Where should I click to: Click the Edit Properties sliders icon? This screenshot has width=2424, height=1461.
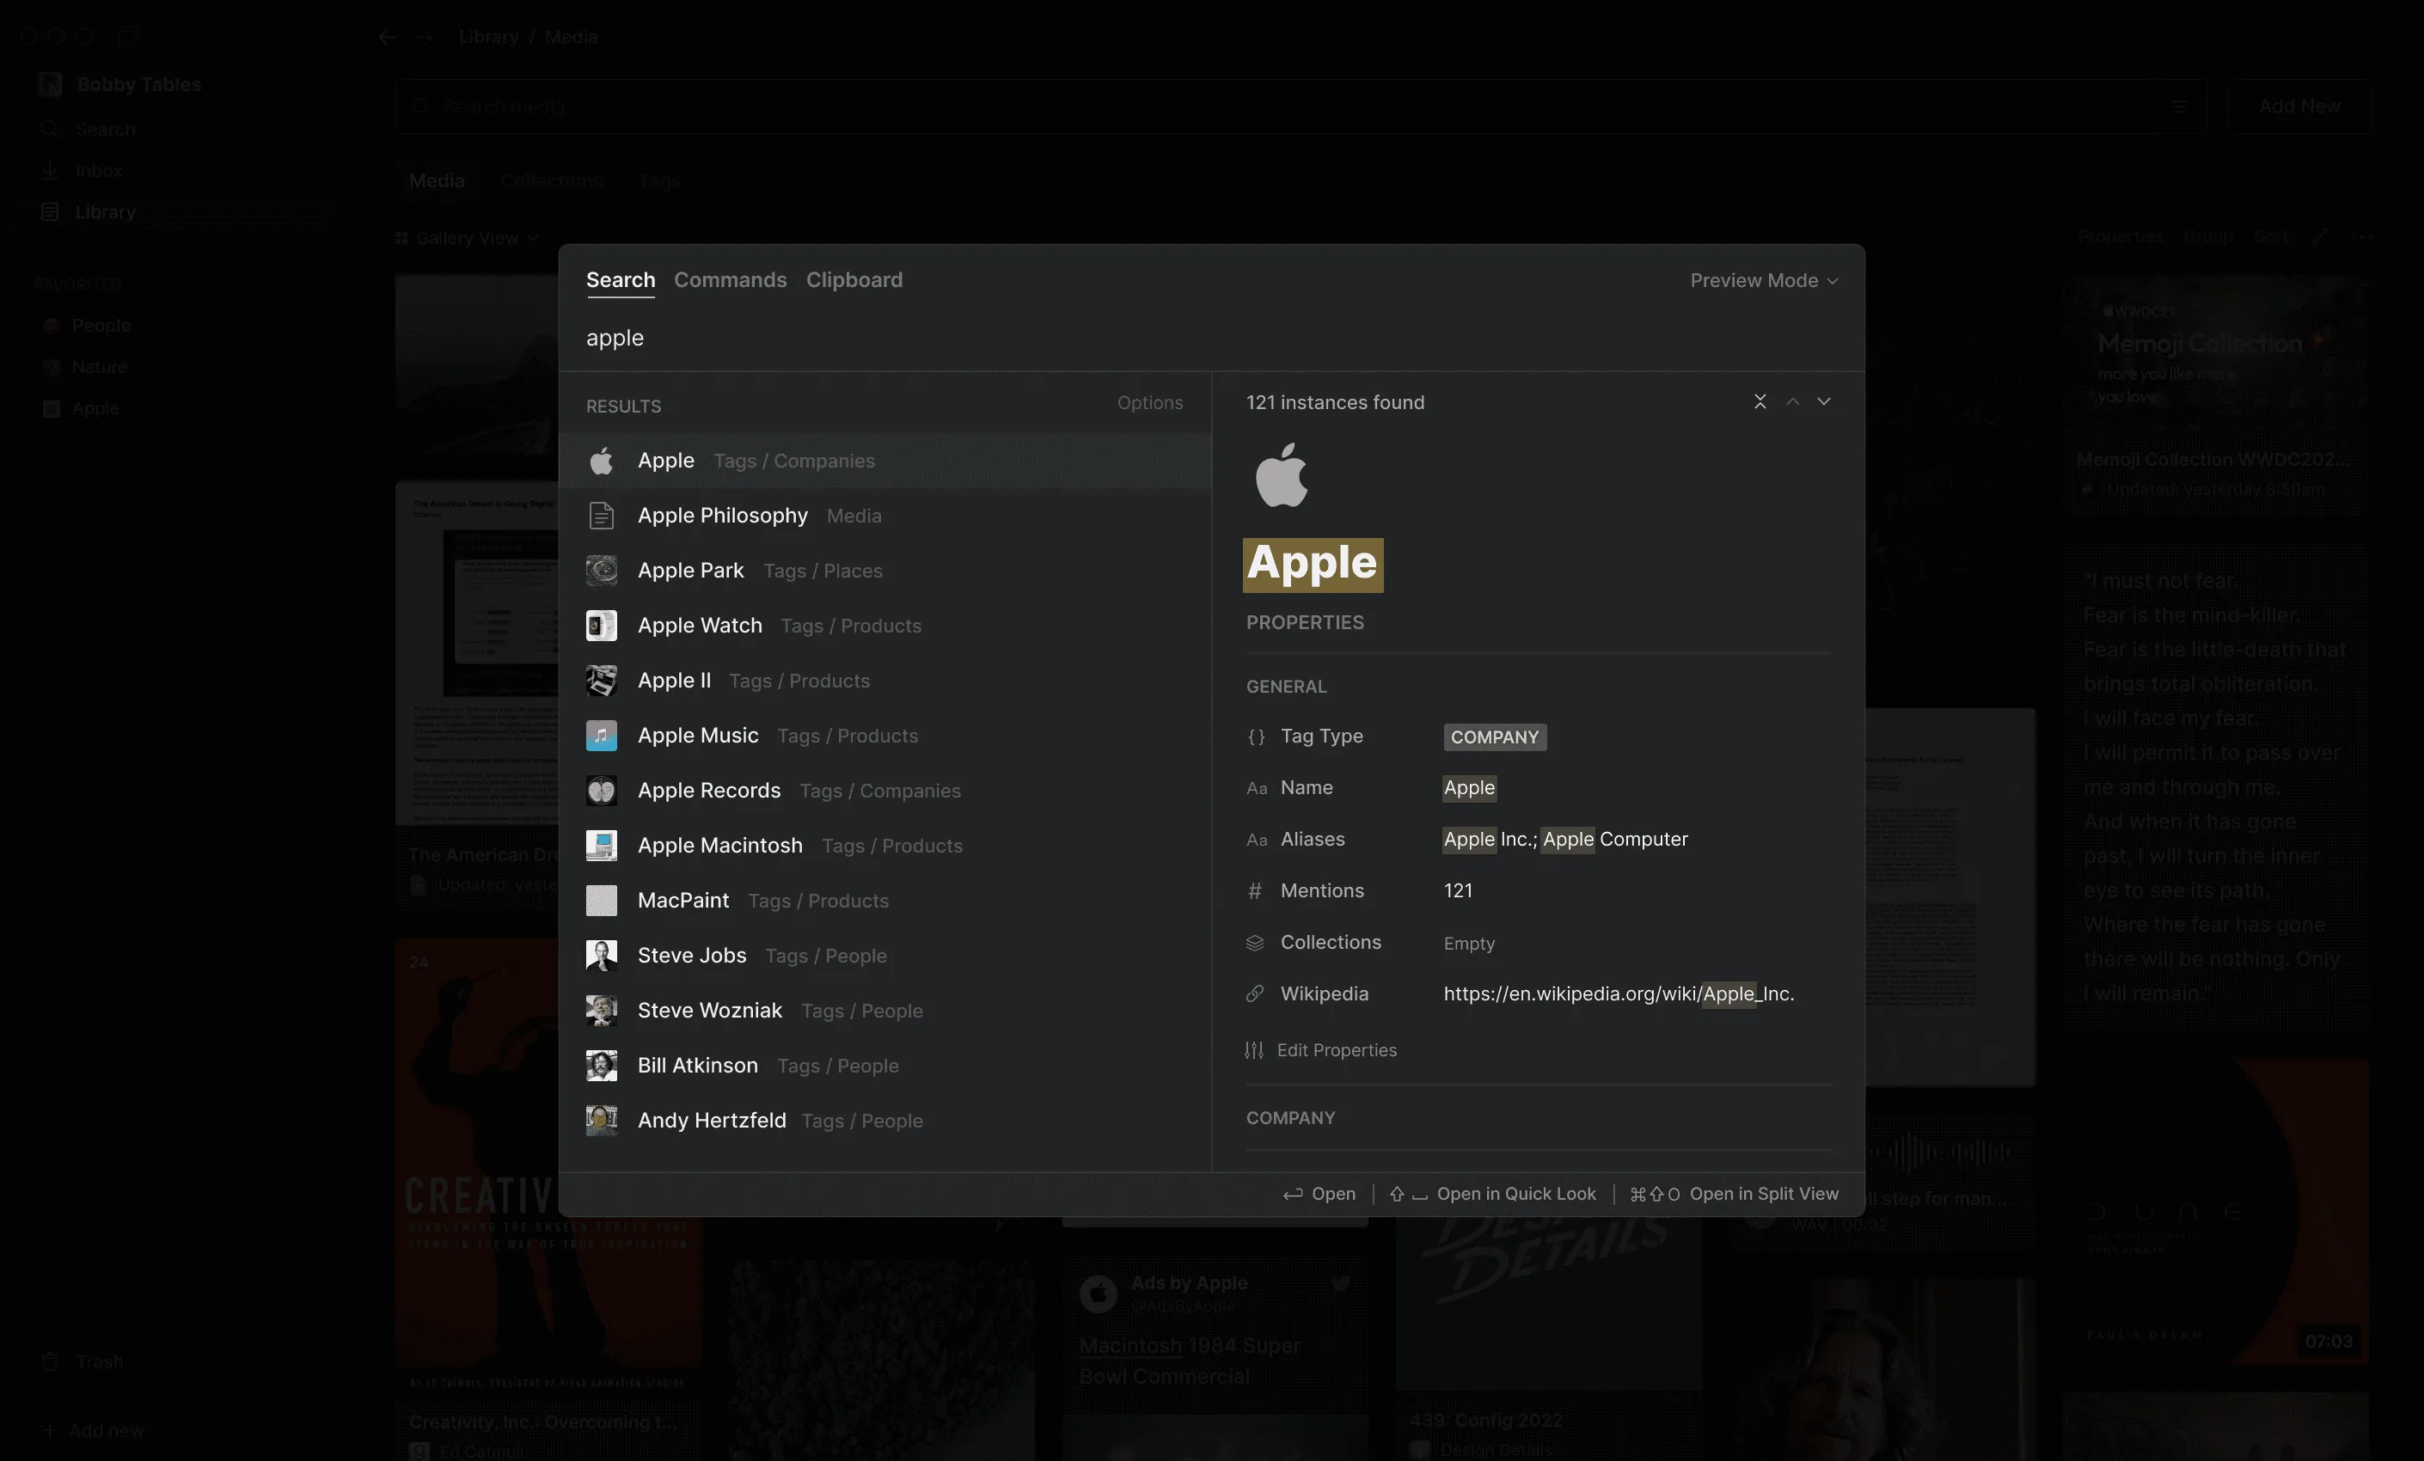1254,1051
